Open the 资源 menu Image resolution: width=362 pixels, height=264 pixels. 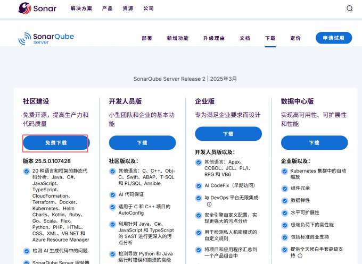[128, 8]
